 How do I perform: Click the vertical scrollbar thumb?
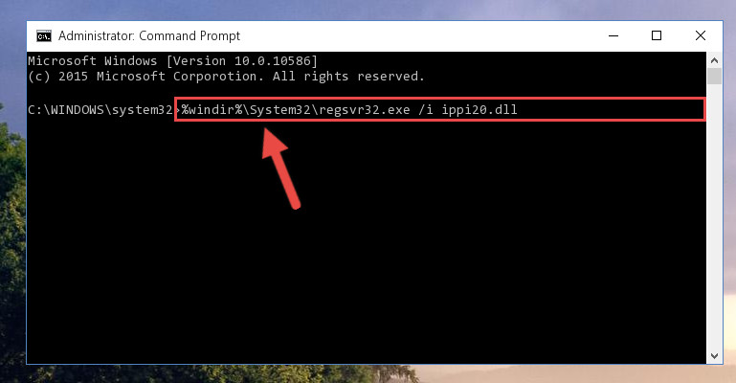point(714,76)
